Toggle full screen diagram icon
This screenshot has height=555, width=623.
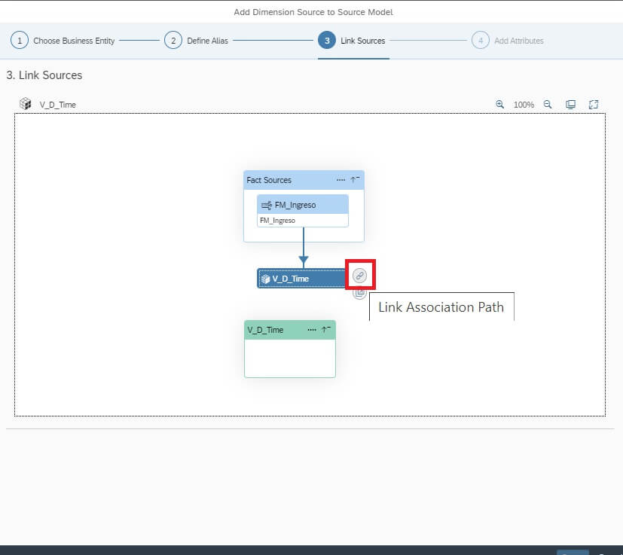594,105
